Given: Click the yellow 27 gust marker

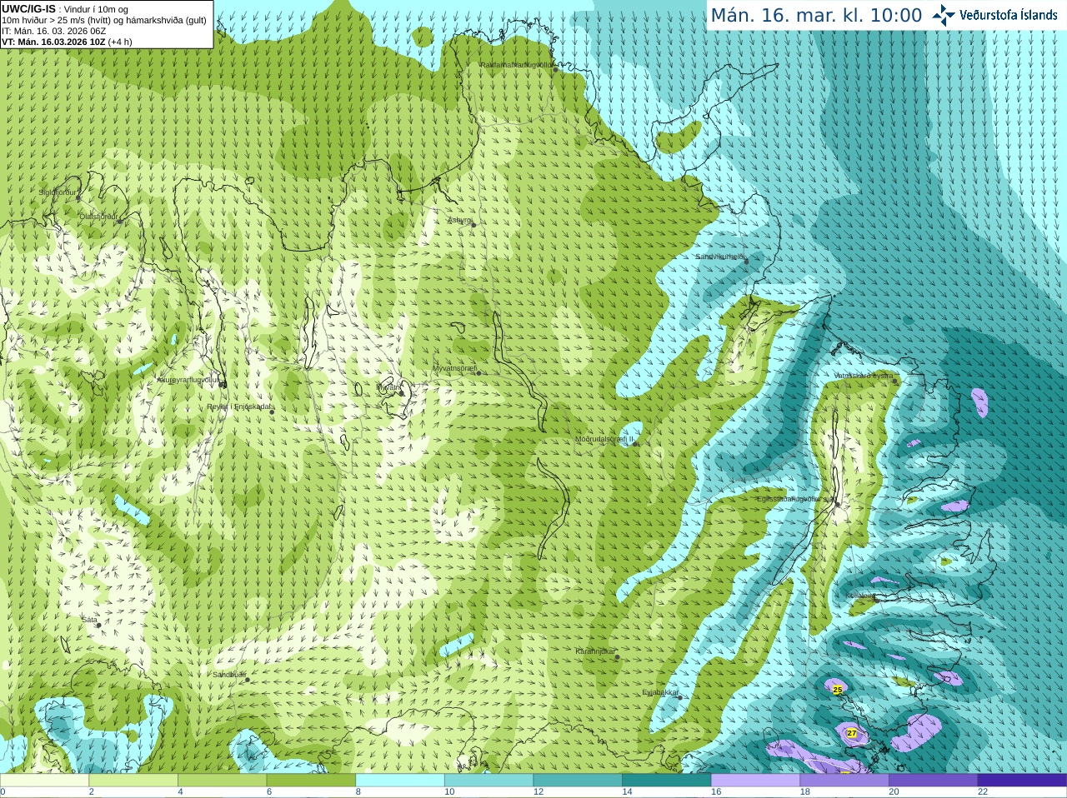Looking at the screenshot, I should tap(851, 733).
